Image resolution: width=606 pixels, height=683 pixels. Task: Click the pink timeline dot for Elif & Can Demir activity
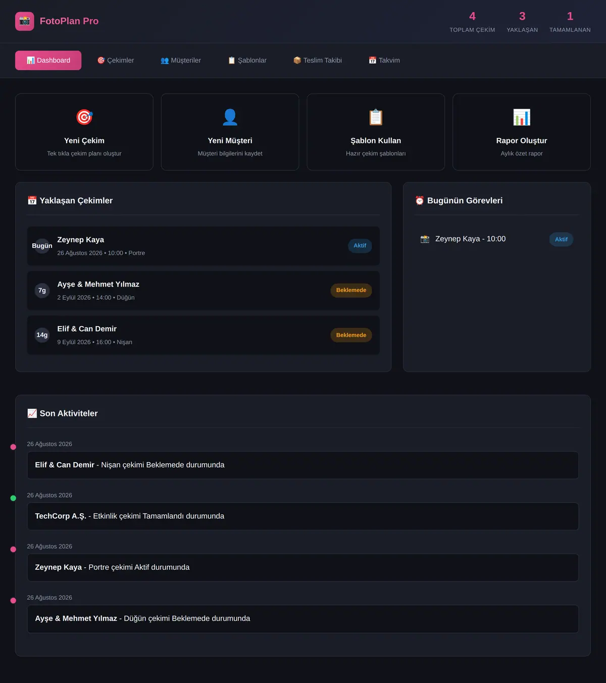tap(13, 447)
